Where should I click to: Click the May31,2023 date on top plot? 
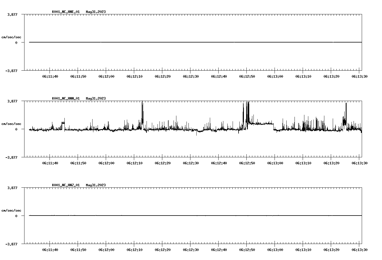(96, 12)
